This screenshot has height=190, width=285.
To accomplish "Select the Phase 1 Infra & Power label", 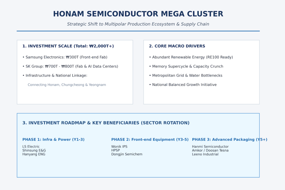I will (53, 139).
